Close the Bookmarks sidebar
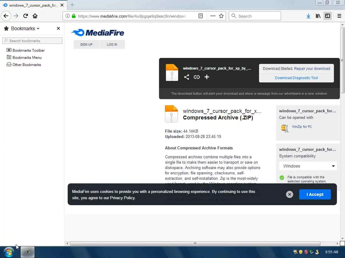This screenshot has height=258, width=345. click(58, 28)
